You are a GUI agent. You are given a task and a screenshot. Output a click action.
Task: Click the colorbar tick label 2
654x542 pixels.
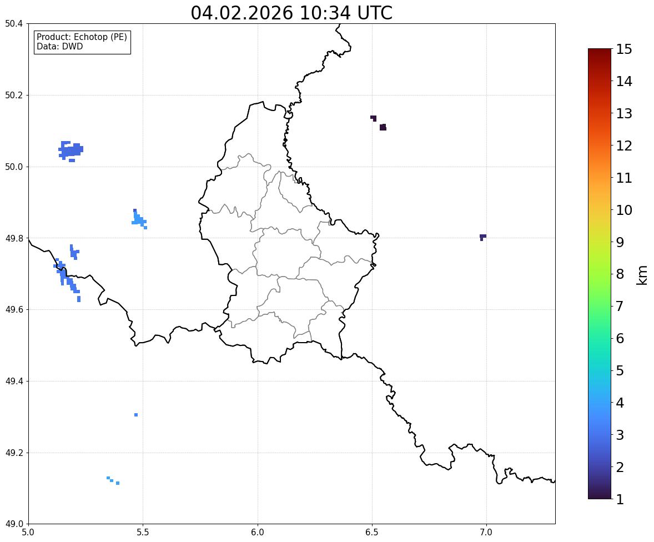[x=620, y=467]
